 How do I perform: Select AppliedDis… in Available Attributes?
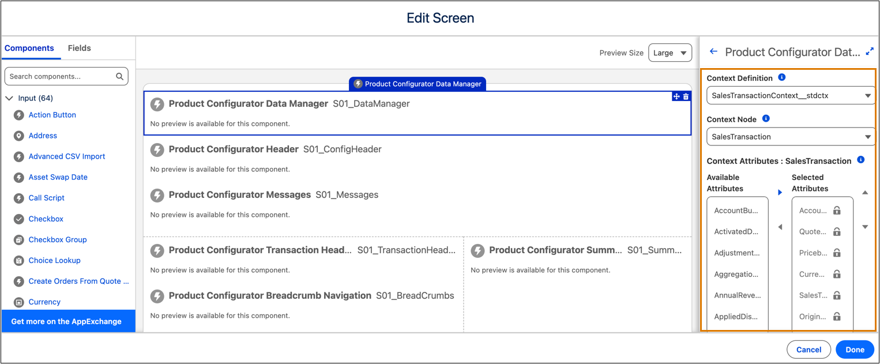pyautogui.click(x=737, y=316)
